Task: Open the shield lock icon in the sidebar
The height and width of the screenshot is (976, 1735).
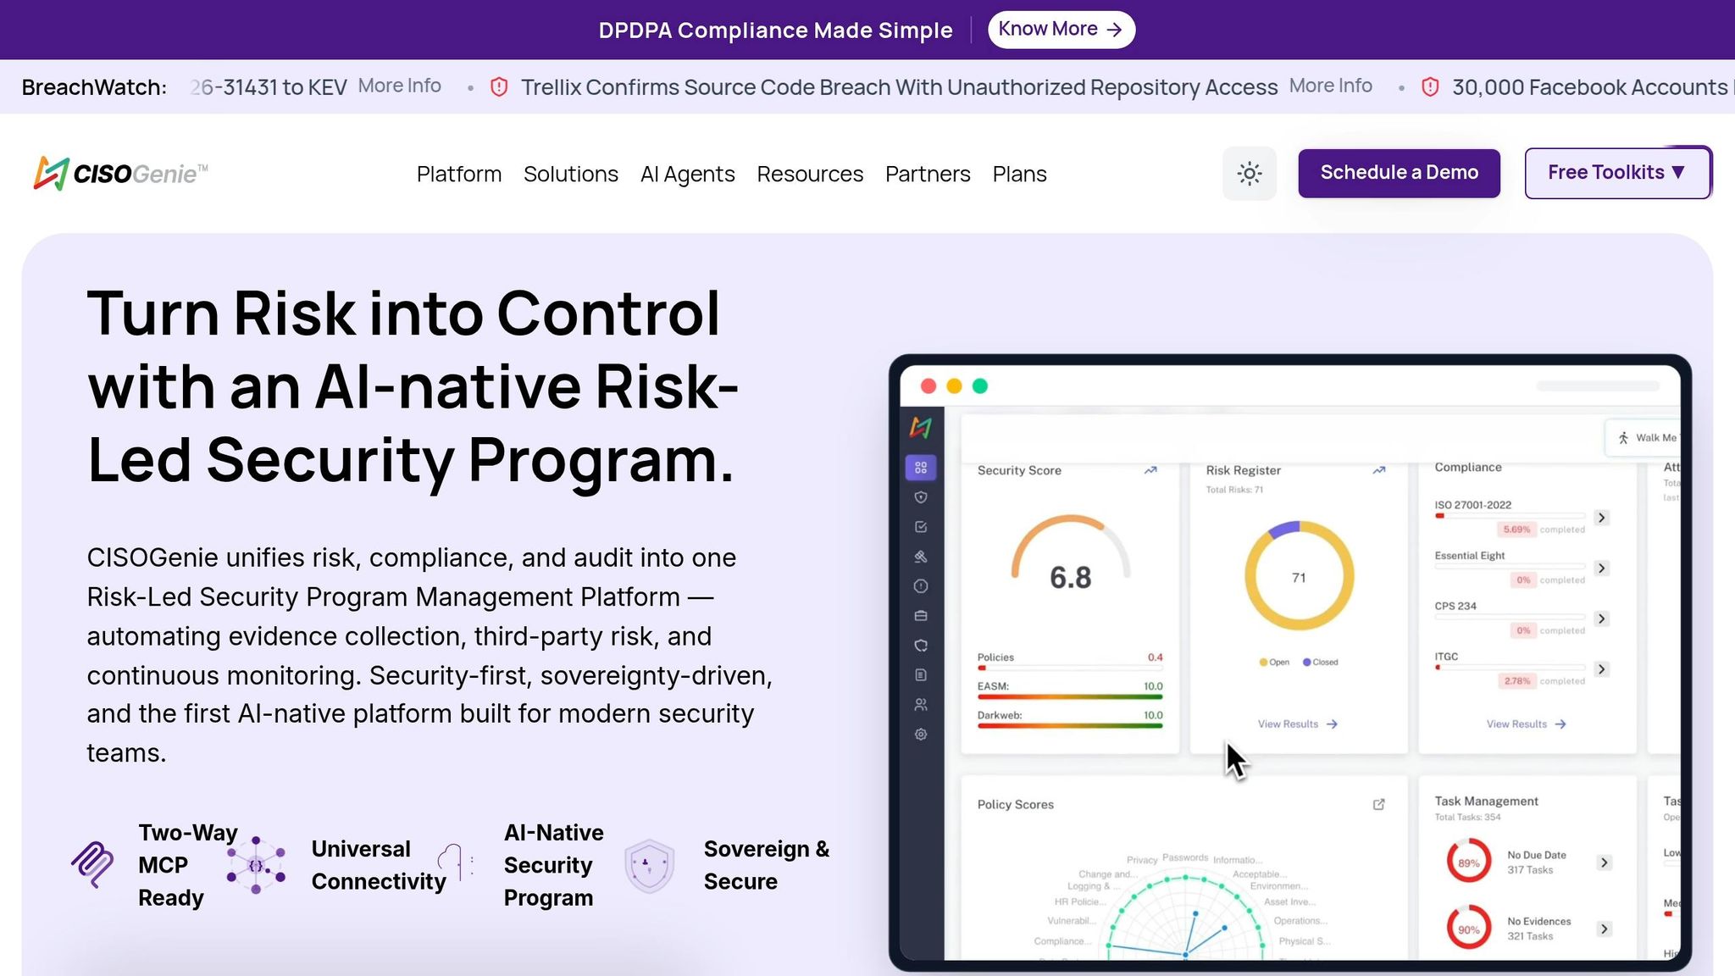Action: click(x=921, y=497)
